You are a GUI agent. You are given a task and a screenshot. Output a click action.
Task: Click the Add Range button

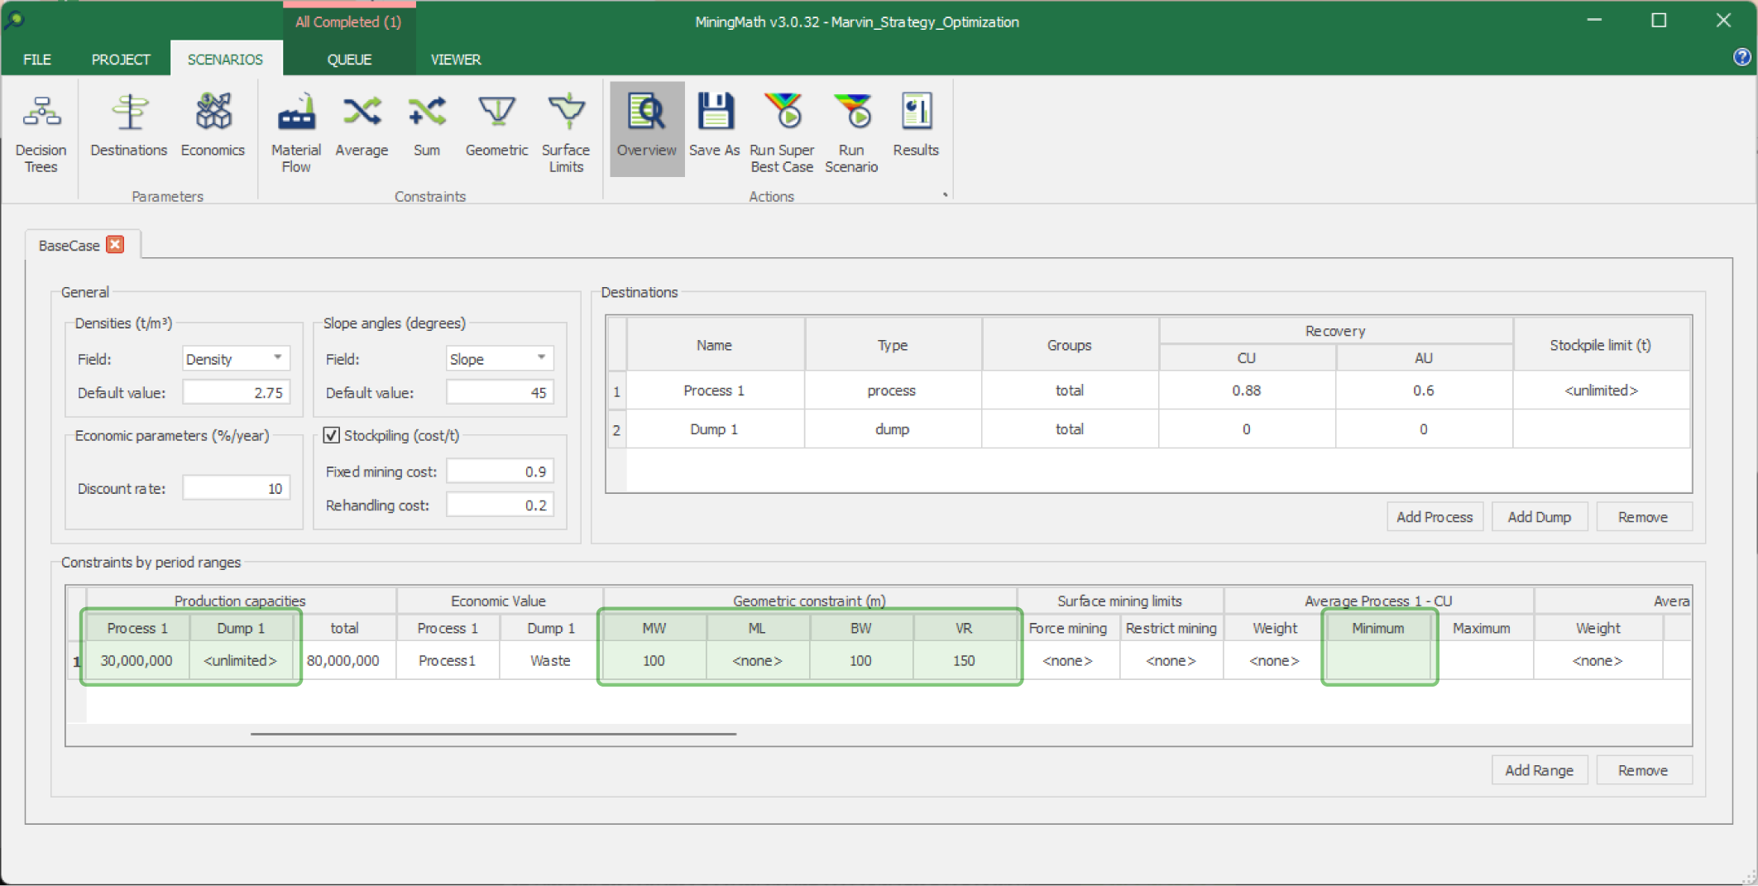1539,770
